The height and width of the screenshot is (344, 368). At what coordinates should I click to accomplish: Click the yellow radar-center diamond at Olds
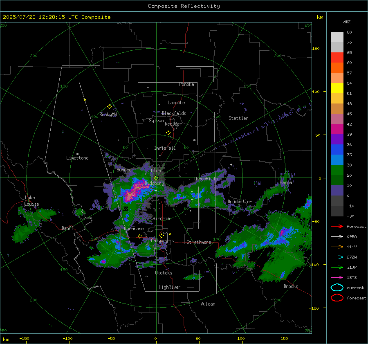(x=156, y=178)
